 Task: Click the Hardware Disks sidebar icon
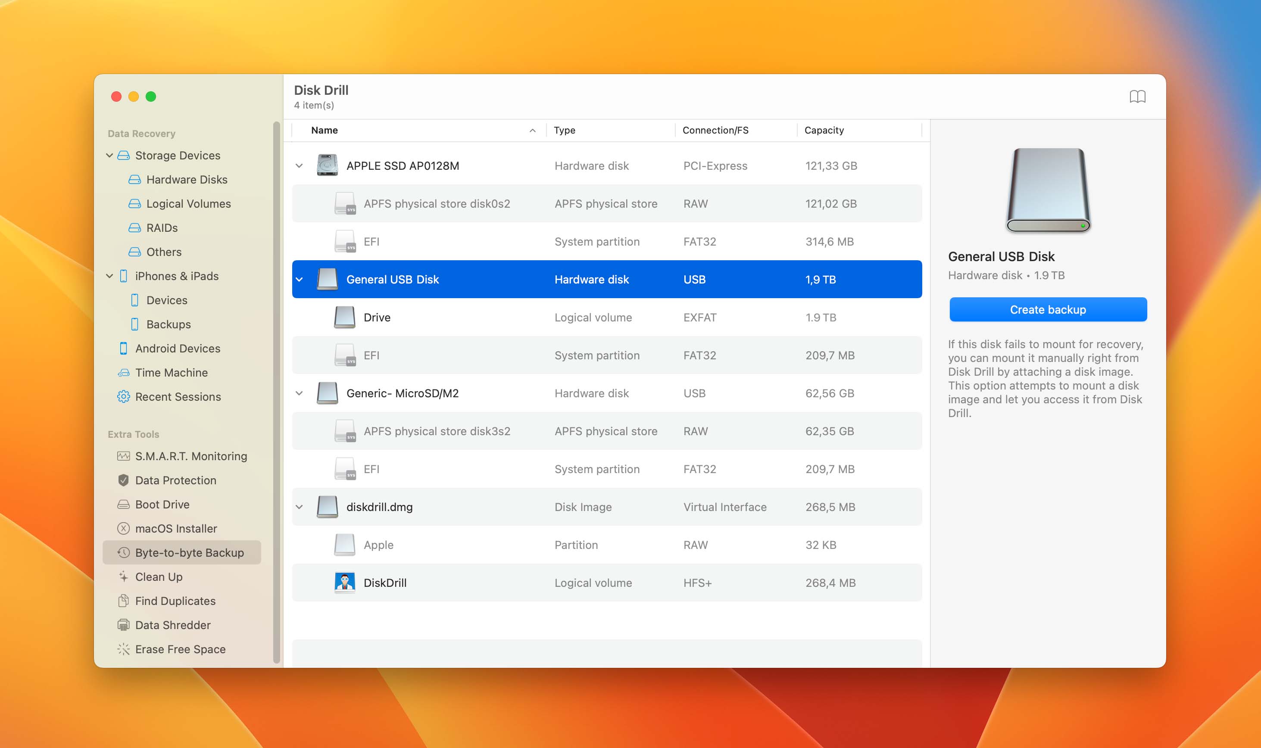coord(134,179)
